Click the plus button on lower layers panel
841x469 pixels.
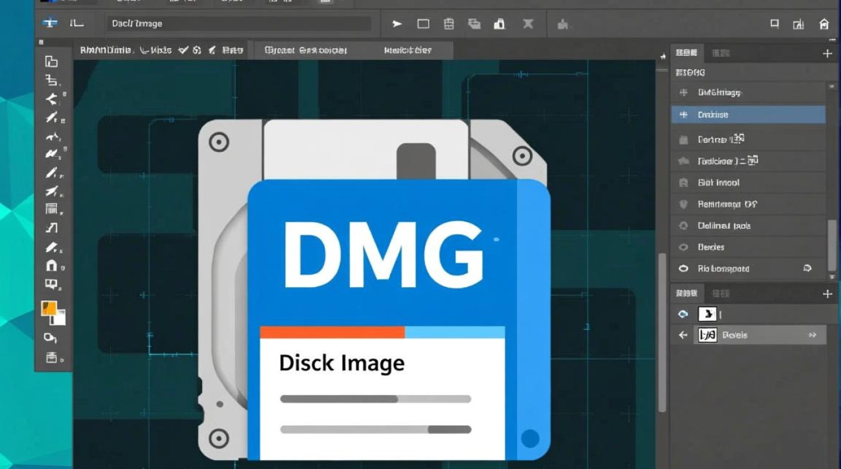pos(827,293)
